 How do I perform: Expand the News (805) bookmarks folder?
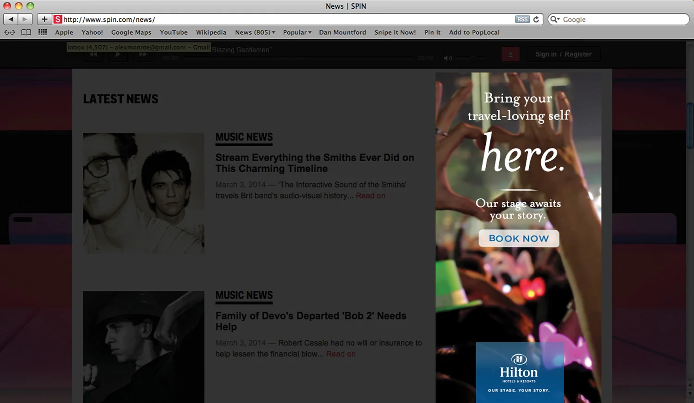click(x=255, y=32)
